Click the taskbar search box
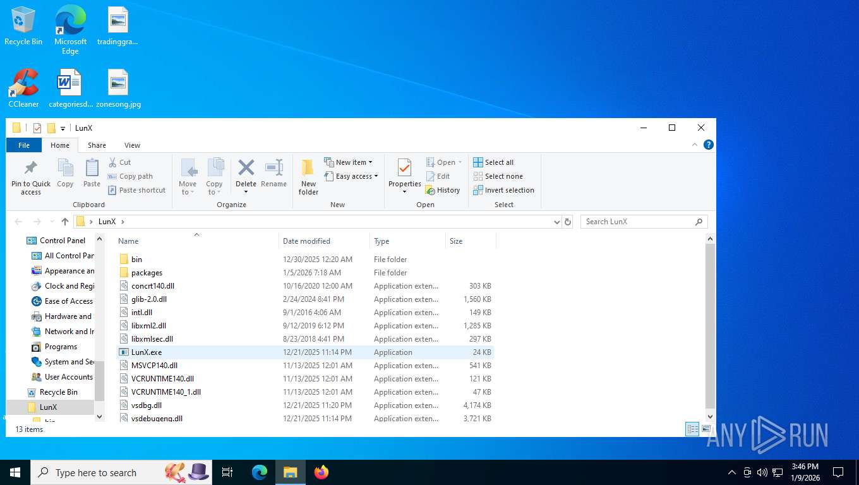 click(x=120, y=472)
